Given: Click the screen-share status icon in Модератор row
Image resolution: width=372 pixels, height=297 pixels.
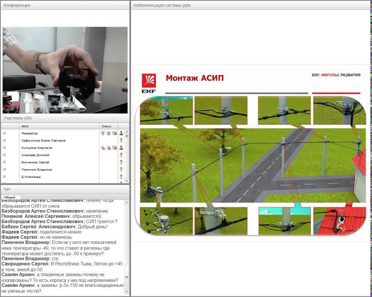Looking at the screenshot, I should pos(114,133).
